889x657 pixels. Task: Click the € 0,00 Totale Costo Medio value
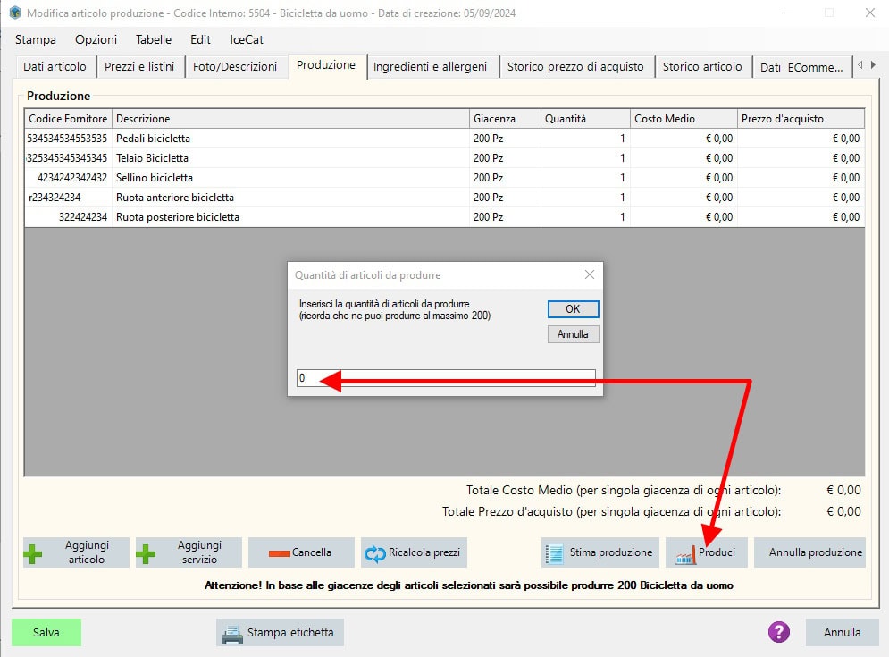coord(843,490)
